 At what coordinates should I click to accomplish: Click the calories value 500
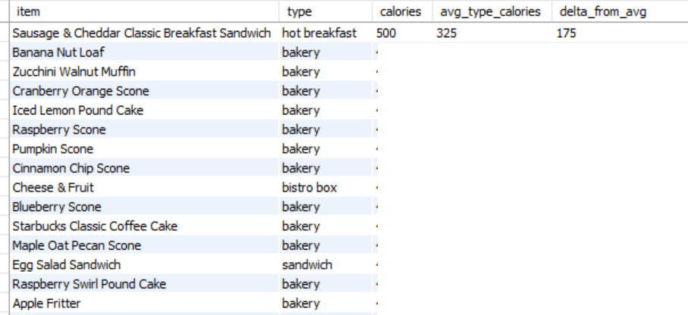(386, 33)
